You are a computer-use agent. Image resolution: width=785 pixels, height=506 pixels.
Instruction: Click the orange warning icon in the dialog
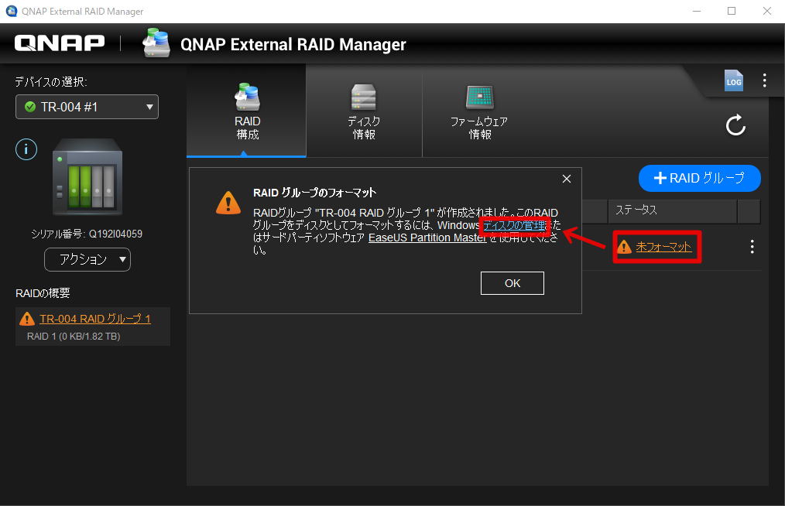(228, 203)
